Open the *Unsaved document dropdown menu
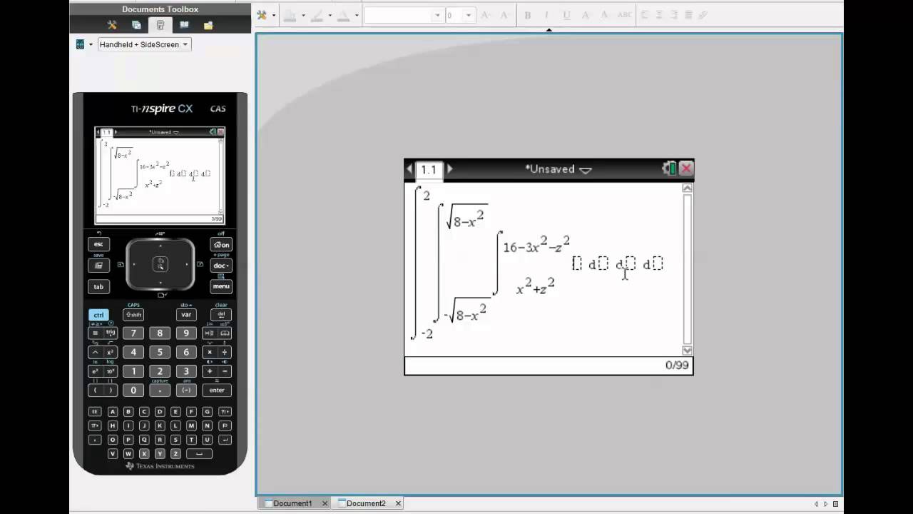913x514 pixels. point(558,169)
